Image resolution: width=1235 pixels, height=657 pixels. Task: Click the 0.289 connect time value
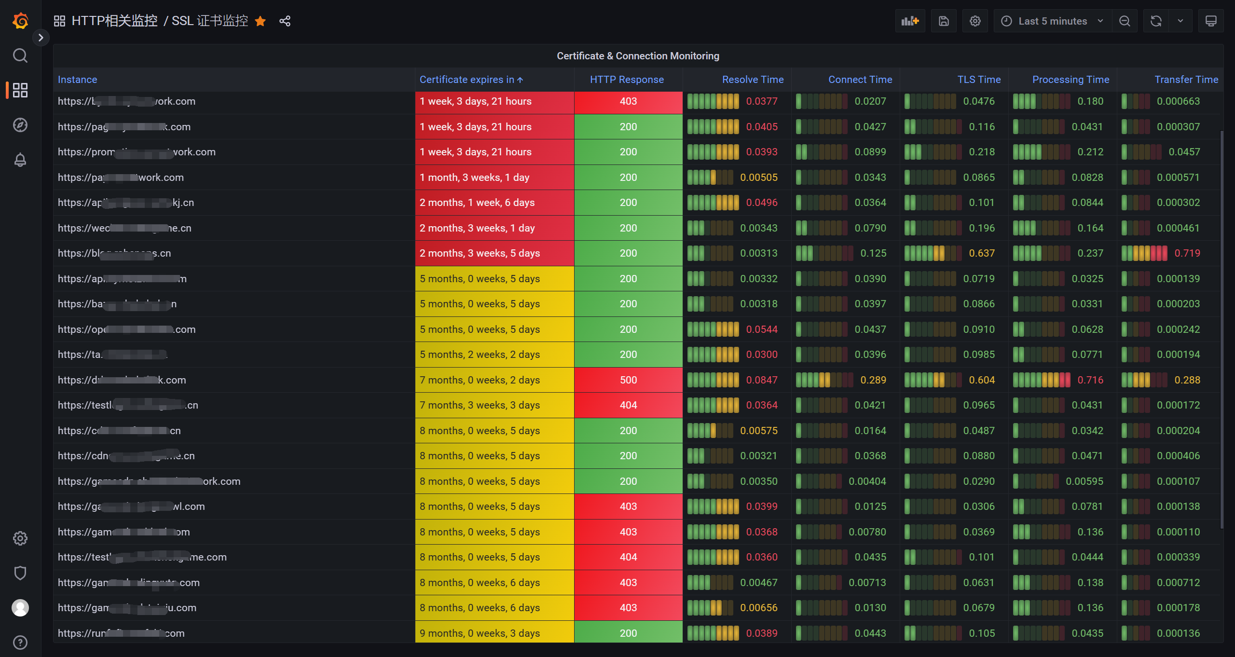point(873,380)
